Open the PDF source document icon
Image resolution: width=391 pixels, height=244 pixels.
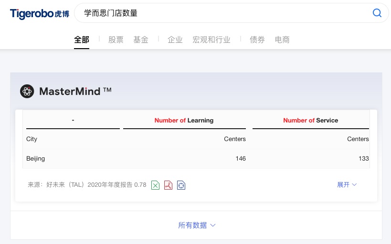click(169, 185)
